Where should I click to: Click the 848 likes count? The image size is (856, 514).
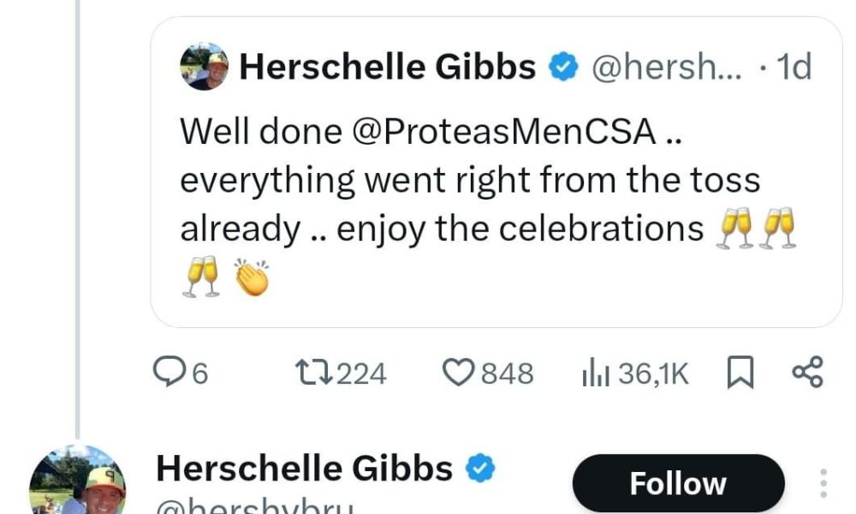click(507, 374)
